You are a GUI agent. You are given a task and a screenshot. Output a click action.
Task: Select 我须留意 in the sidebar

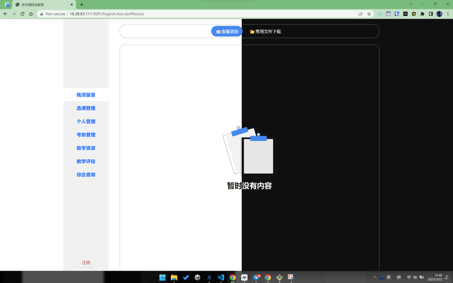tap(86, 95)
